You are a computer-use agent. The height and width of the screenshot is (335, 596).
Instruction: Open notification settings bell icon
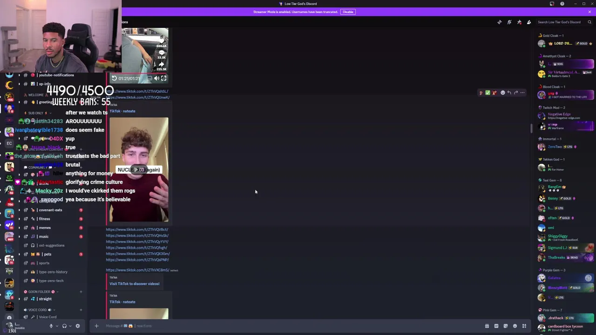(509, 22)
